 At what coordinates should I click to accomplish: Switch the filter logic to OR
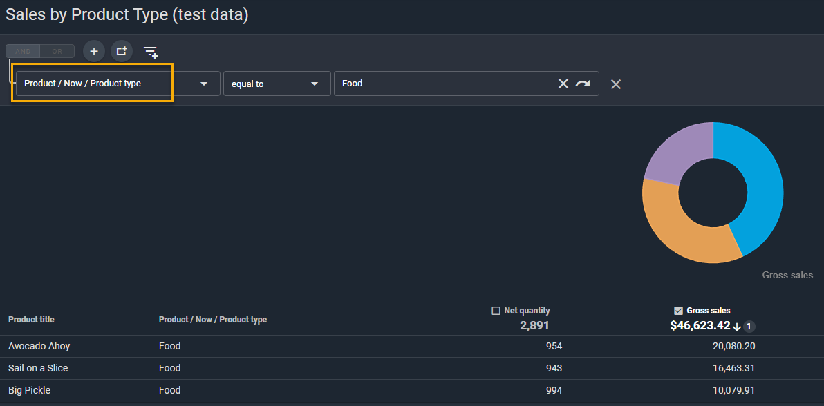point(57,51)
